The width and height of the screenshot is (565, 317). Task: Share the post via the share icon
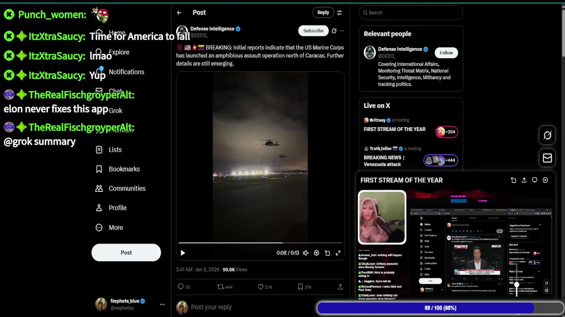point(340,287)
